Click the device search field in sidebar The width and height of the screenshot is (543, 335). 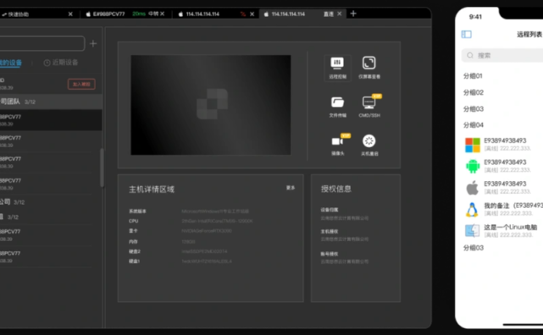(x=42, y=43)
